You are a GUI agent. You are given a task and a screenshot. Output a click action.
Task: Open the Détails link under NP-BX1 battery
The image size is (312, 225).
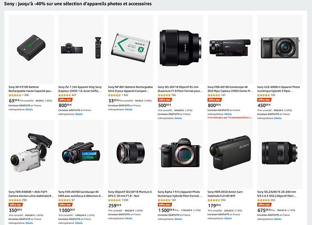click(128, 109)
